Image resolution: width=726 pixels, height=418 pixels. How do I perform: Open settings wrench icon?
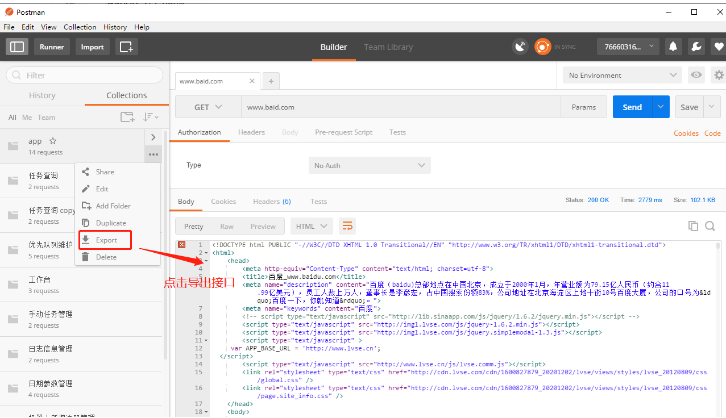point(696,47)
